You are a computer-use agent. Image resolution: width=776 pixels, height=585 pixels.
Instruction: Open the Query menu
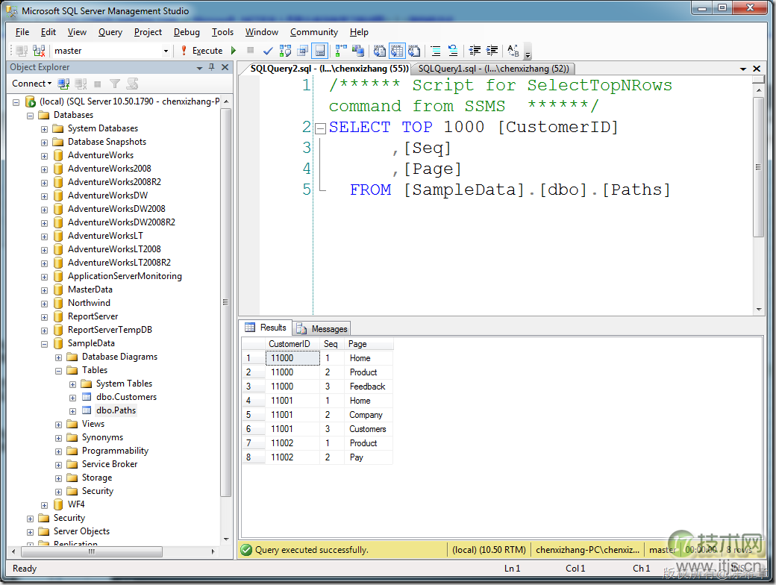click(x=110, y=32)
